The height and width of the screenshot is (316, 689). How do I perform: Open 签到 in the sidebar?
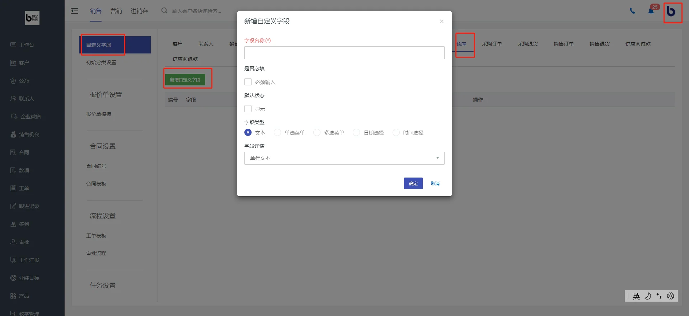(20, 224)
